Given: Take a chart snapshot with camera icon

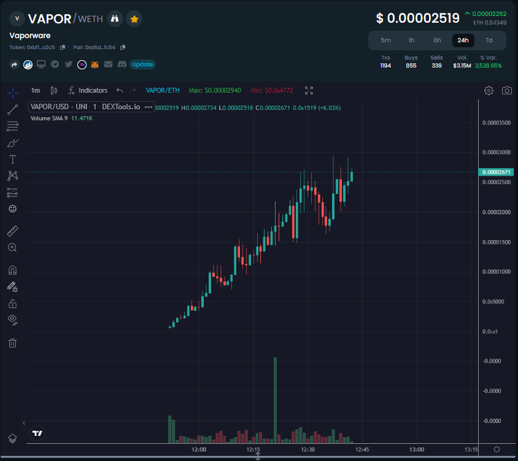Looking at the screenshot, I should (507, 91).
